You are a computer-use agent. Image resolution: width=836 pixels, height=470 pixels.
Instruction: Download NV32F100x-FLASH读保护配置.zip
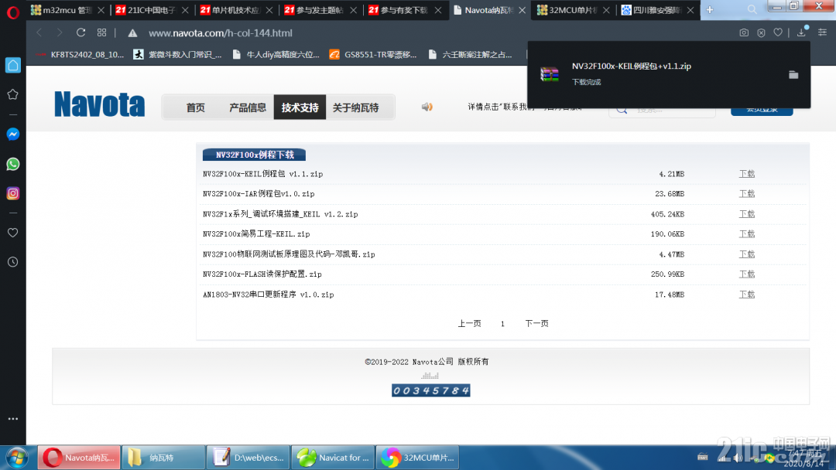(746, 274)
